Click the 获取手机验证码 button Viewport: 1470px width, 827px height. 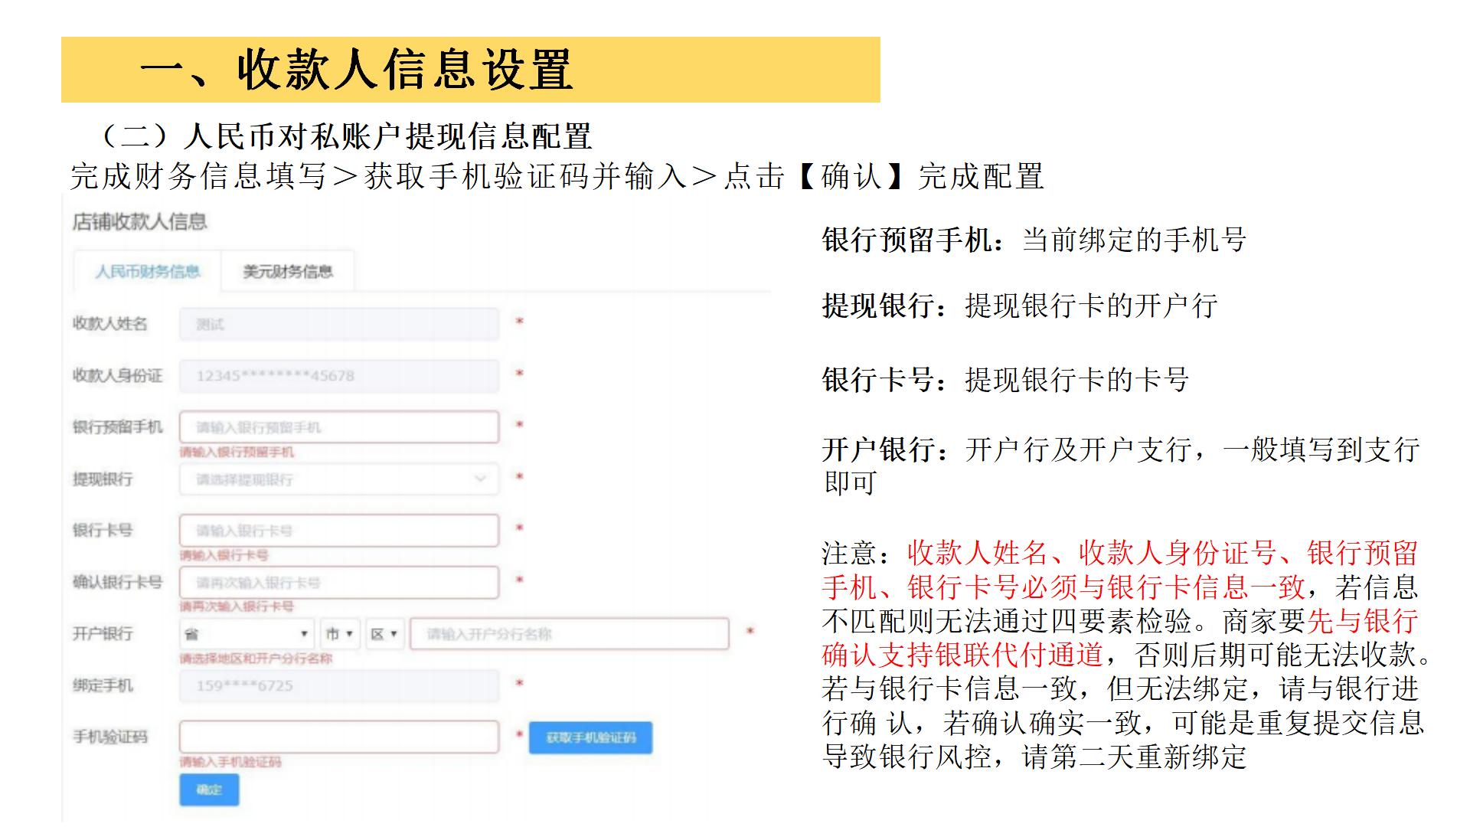(x=590, y=737)
